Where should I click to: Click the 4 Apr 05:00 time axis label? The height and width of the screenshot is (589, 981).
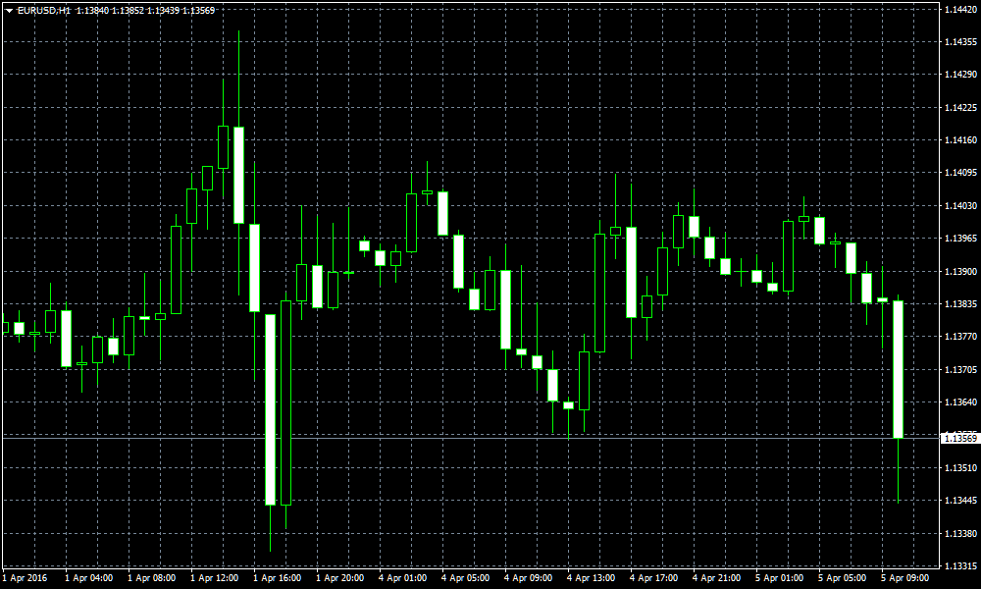[465, 578]
